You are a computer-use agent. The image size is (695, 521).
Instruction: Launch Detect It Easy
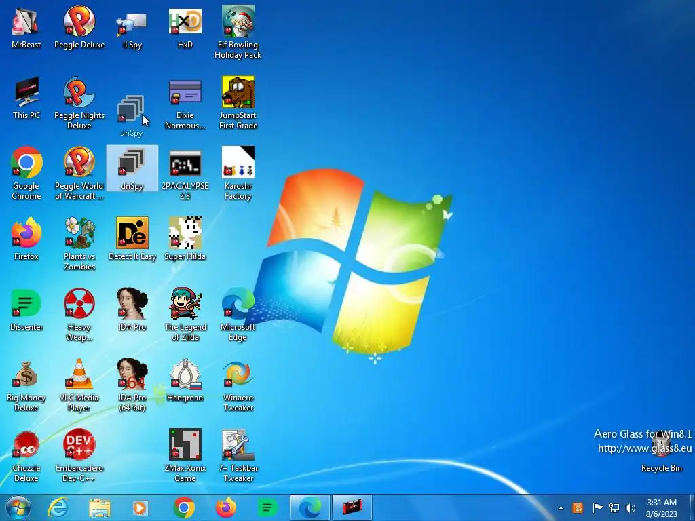click(132, 239)
